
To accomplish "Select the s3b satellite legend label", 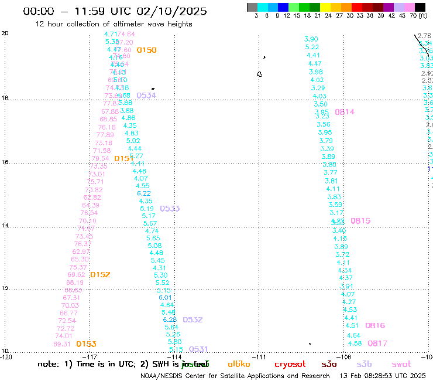I will pyautogui.click(x=364, y=364).
